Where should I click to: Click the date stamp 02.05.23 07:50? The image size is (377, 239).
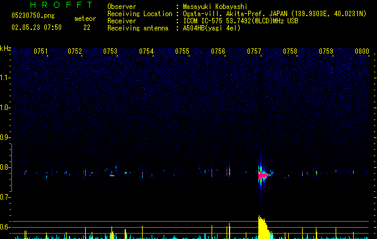point(37,27)
